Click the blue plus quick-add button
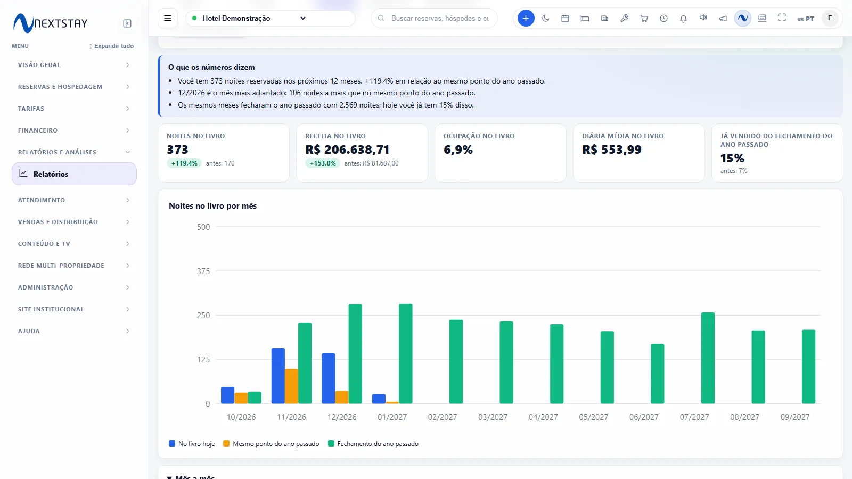Screen dimensions: 852x479 (526, 18)
